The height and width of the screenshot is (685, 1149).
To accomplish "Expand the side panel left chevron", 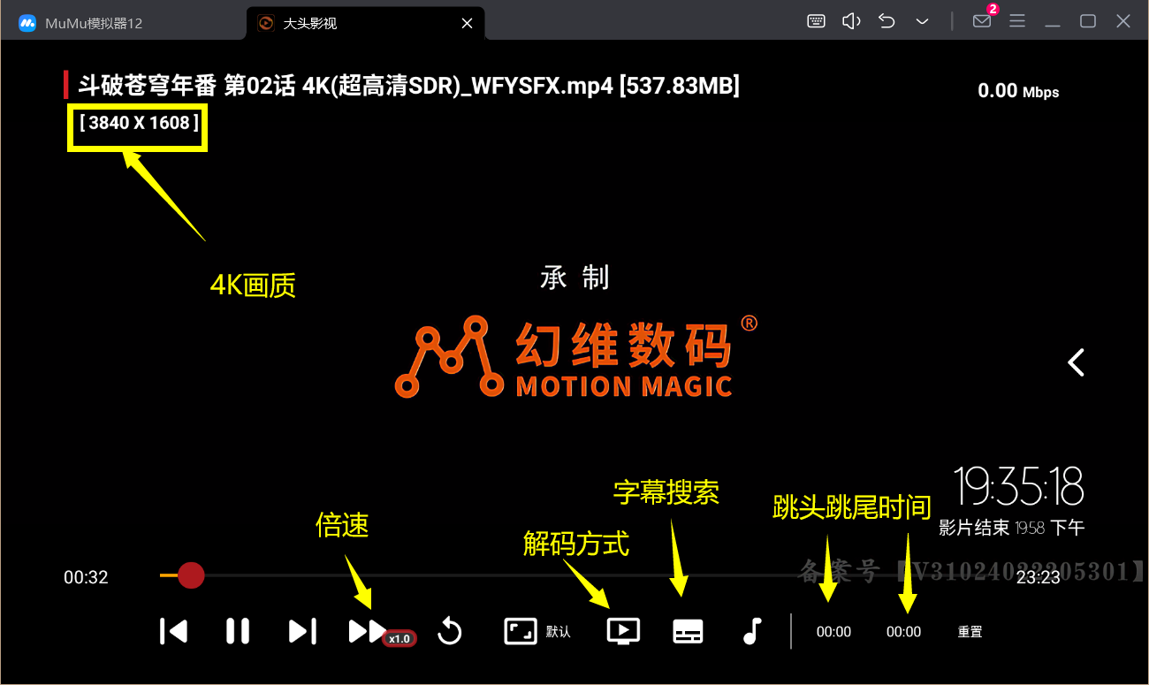I will pyautogui.click(x=1076, y=362).
